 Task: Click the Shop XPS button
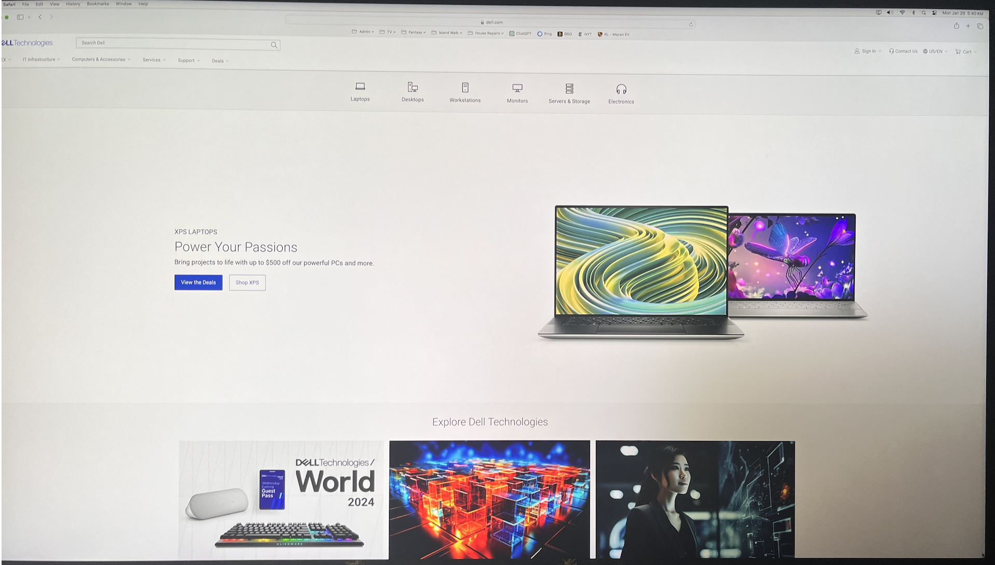click(x=247, y=282)
